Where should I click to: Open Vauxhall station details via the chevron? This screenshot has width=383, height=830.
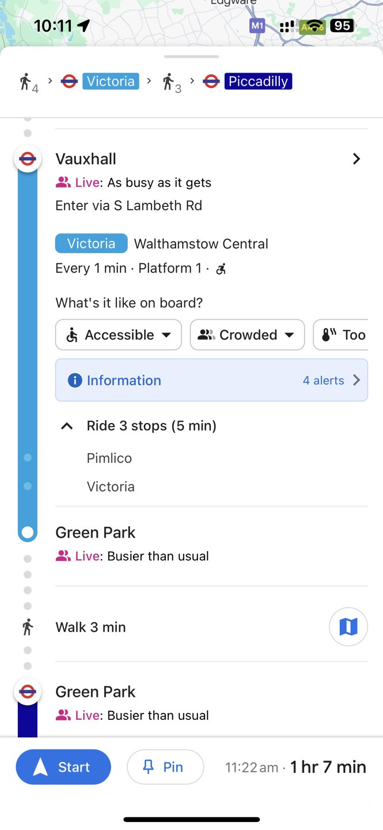coord(357,159)
